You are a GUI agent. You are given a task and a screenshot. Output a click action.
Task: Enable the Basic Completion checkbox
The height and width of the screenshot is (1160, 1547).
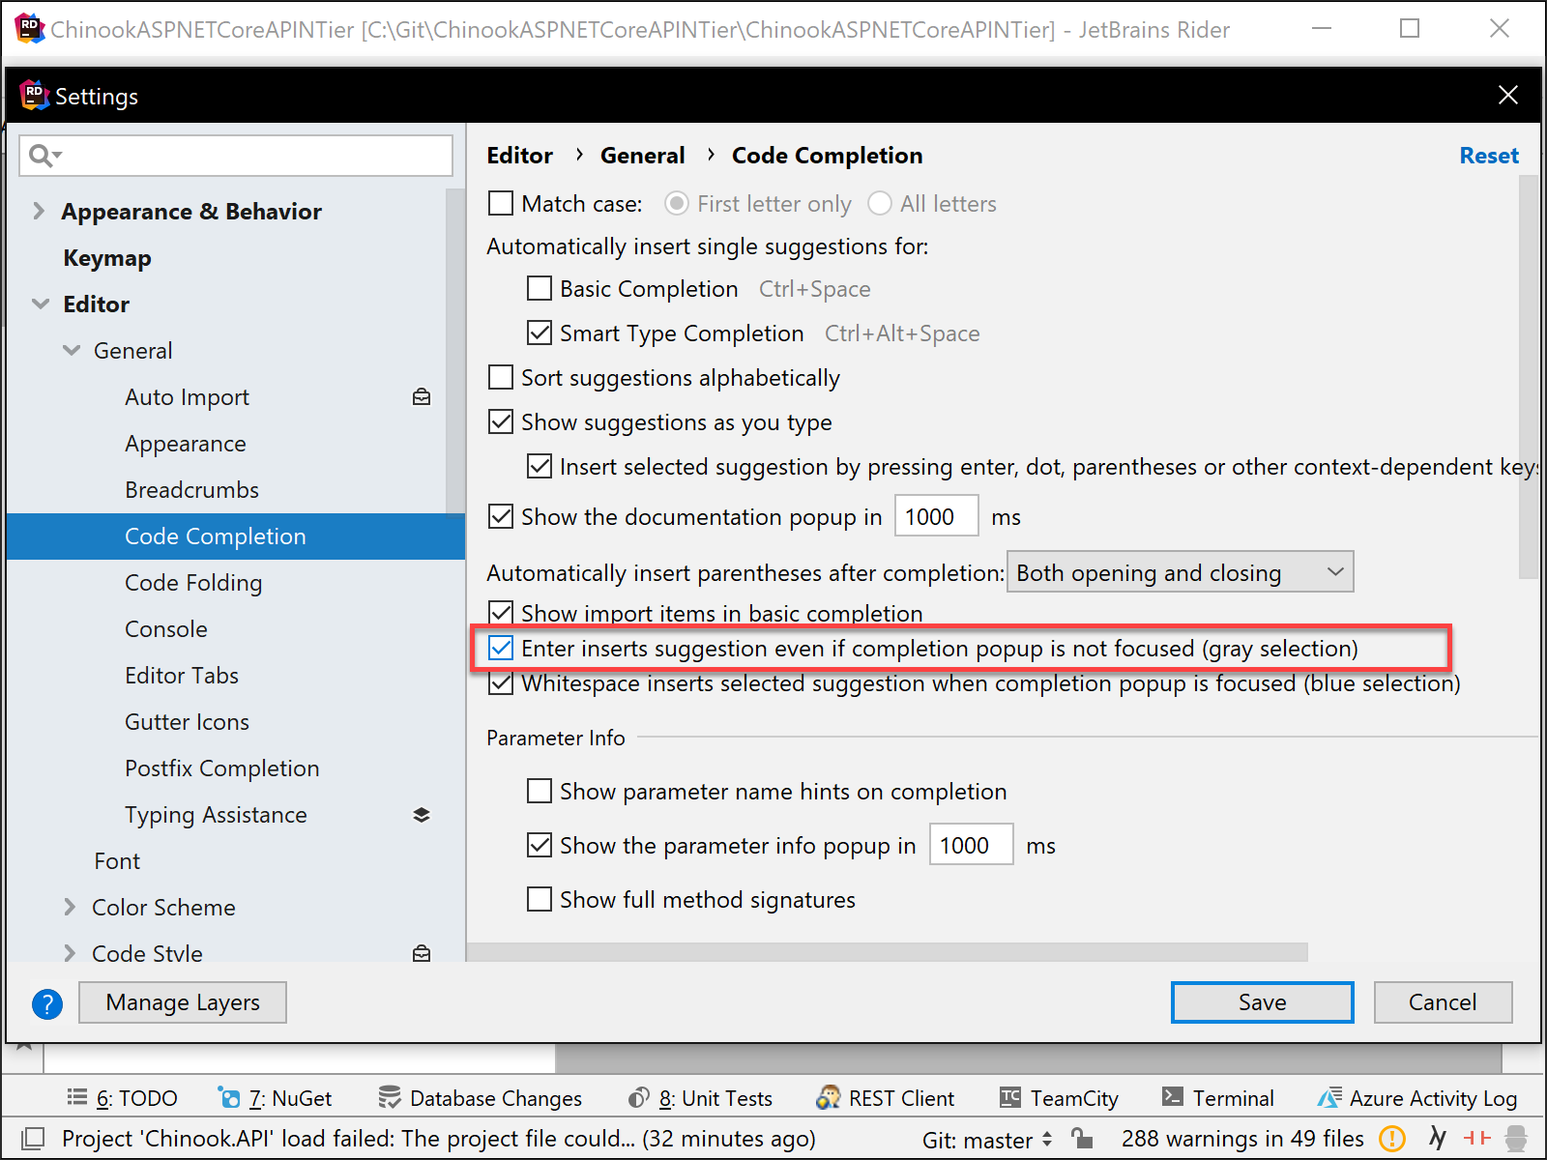(540, 288)
